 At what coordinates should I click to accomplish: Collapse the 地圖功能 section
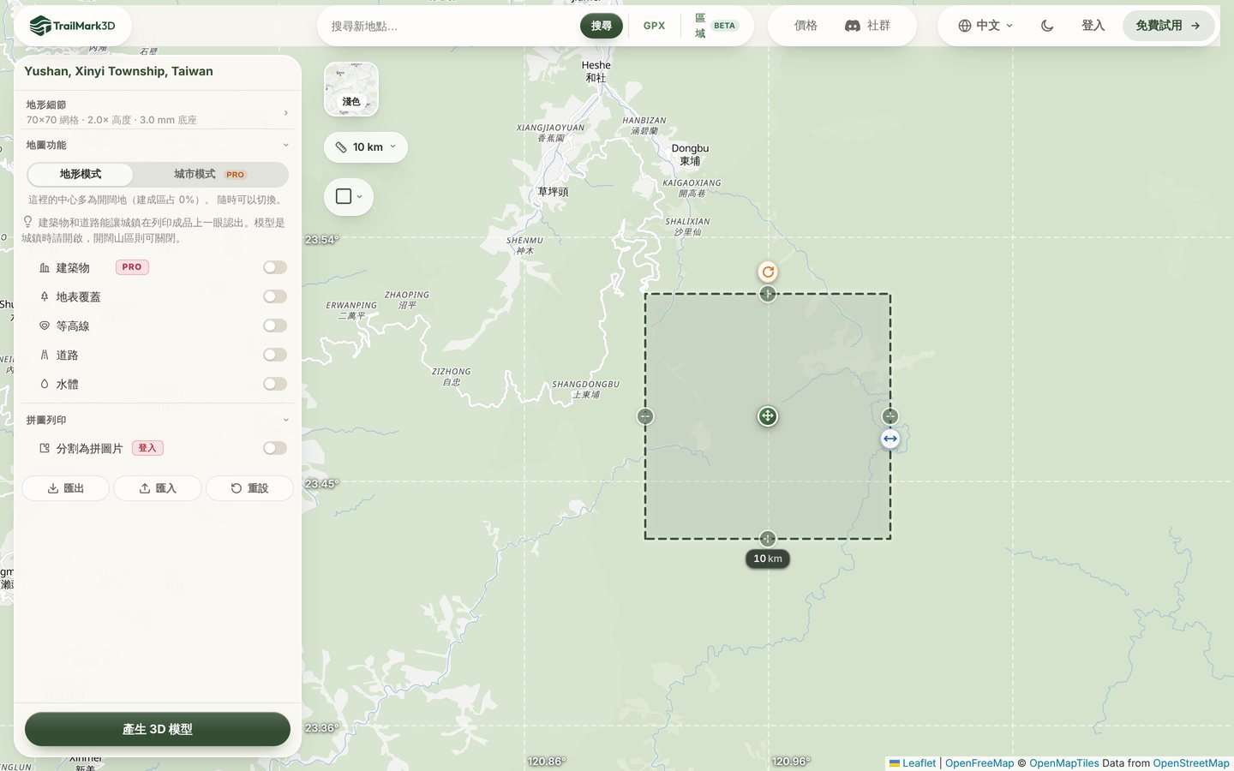pyautogui.click(x=158, y=145)
